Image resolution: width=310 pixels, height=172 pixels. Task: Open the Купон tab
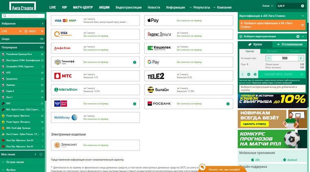pos(255,45)
